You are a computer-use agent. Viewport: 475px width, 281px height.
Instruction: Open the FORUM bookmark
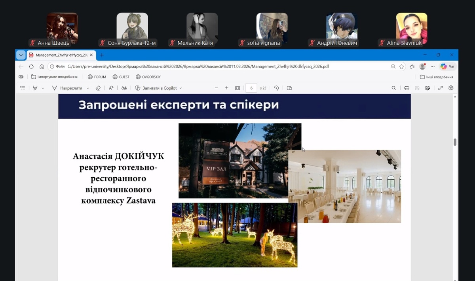[97, 77]
